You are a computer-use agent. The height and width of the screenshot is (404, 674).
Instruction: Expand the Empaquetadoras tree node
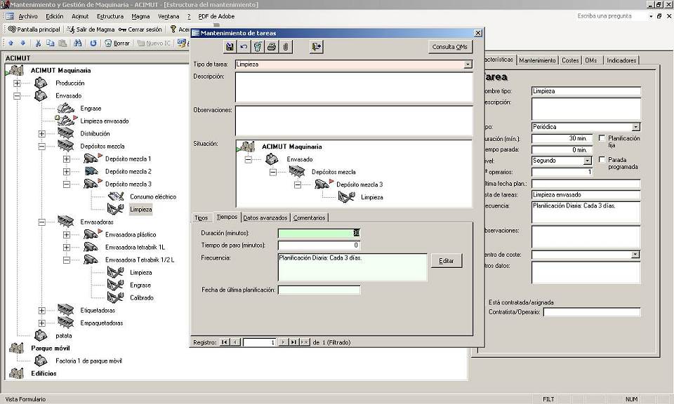click(41, 323)
